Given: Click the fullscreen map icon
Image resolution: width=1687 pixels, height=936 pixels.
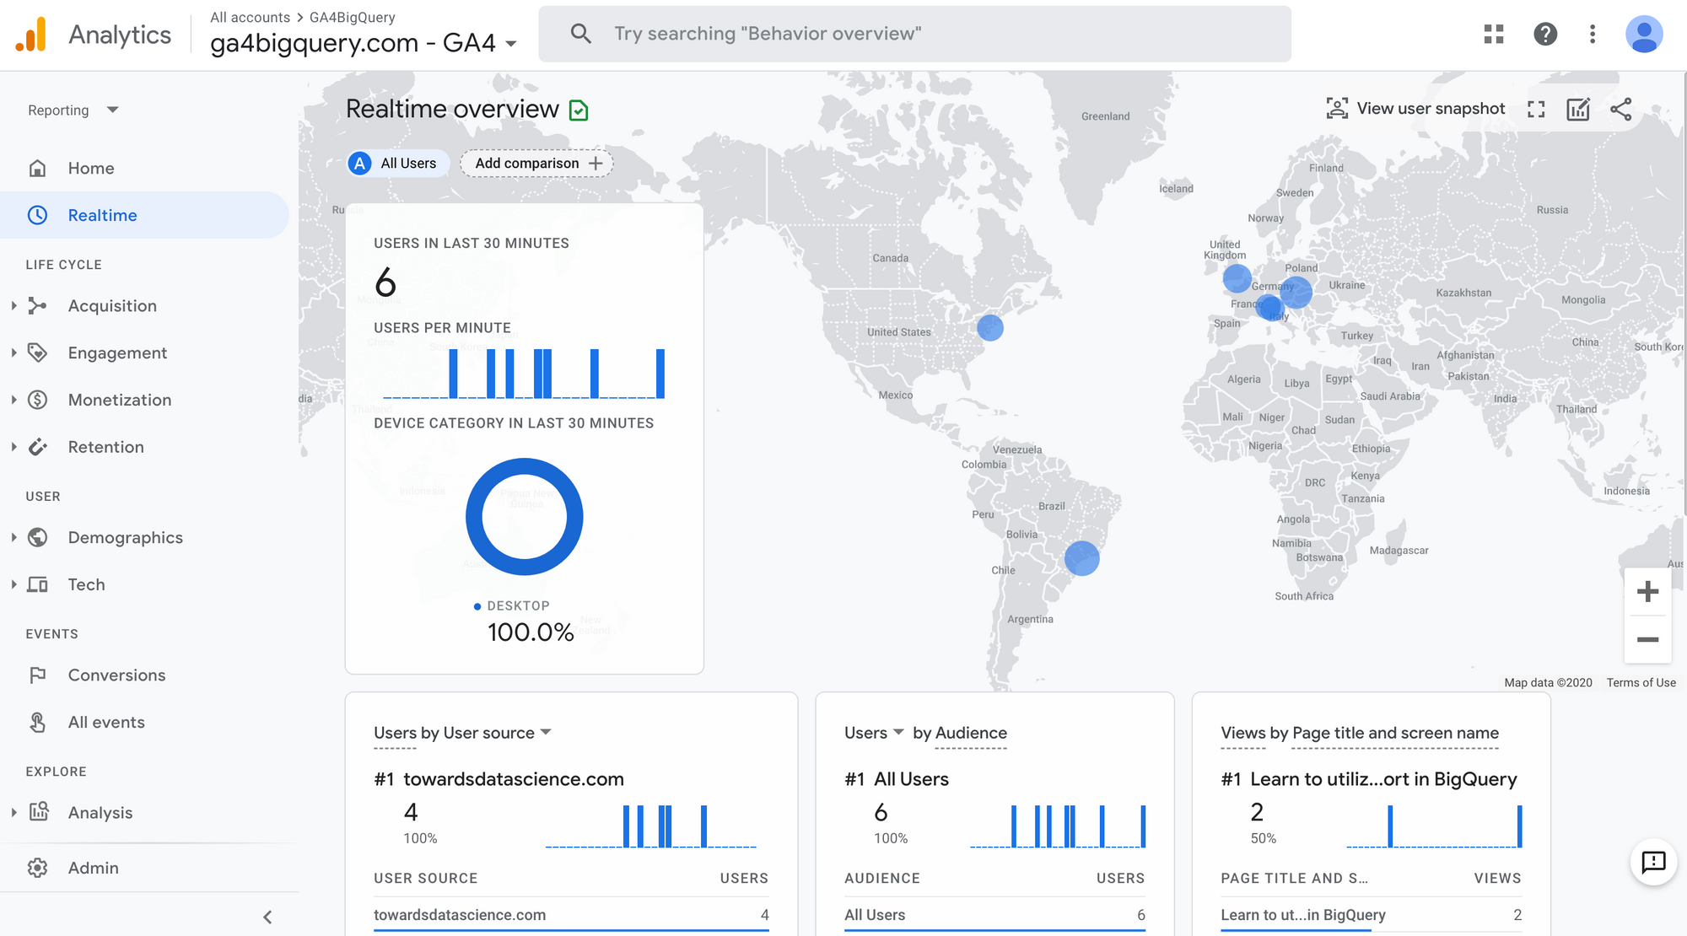Looking at the screenshot, I should coord(1536,109).
